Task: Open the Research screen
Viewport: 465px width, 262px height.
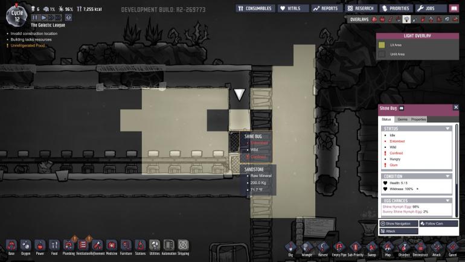Action: [361, 8]
